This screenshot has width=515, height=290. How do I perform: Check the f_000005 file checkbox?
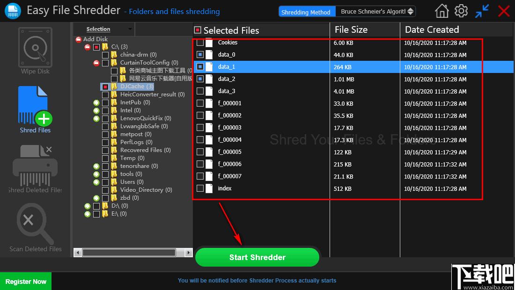200,152
